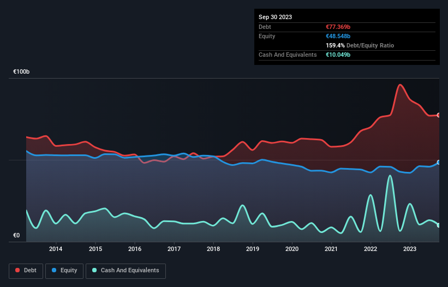Toggle the Equity legend button

click(64, 271)
